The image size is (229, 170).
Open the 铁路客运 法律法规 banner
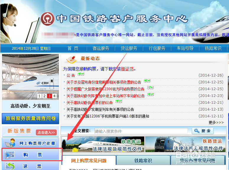pos(103,144)
